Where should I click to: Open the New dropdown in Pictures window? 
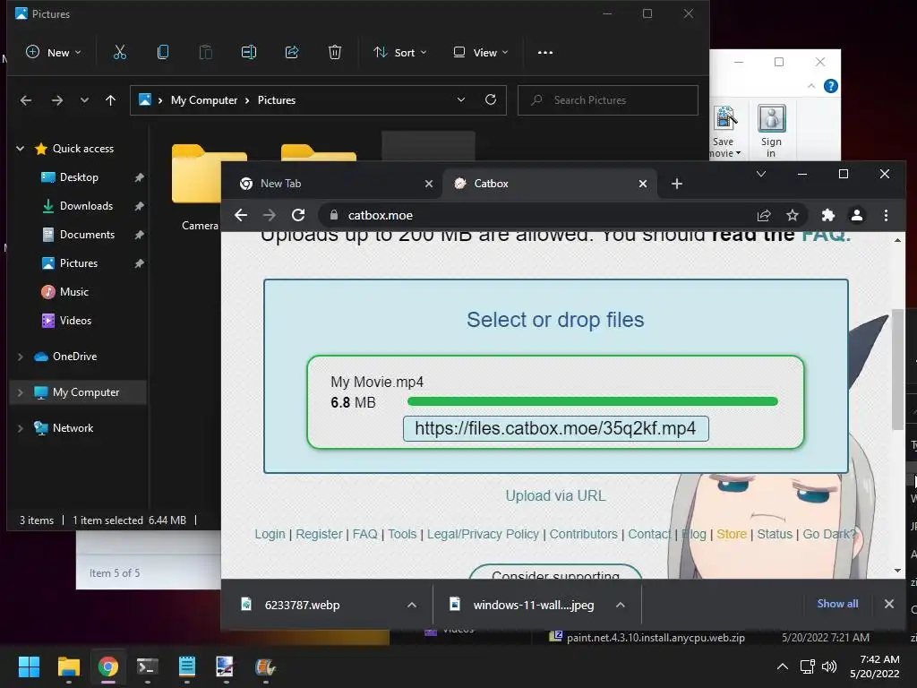click(53, 53)
